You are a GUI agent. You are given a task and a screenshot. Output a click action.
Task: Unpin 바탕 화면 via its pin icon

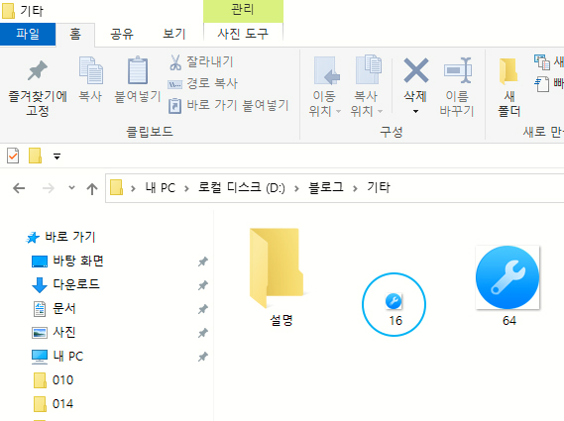[x=203, y=262]
